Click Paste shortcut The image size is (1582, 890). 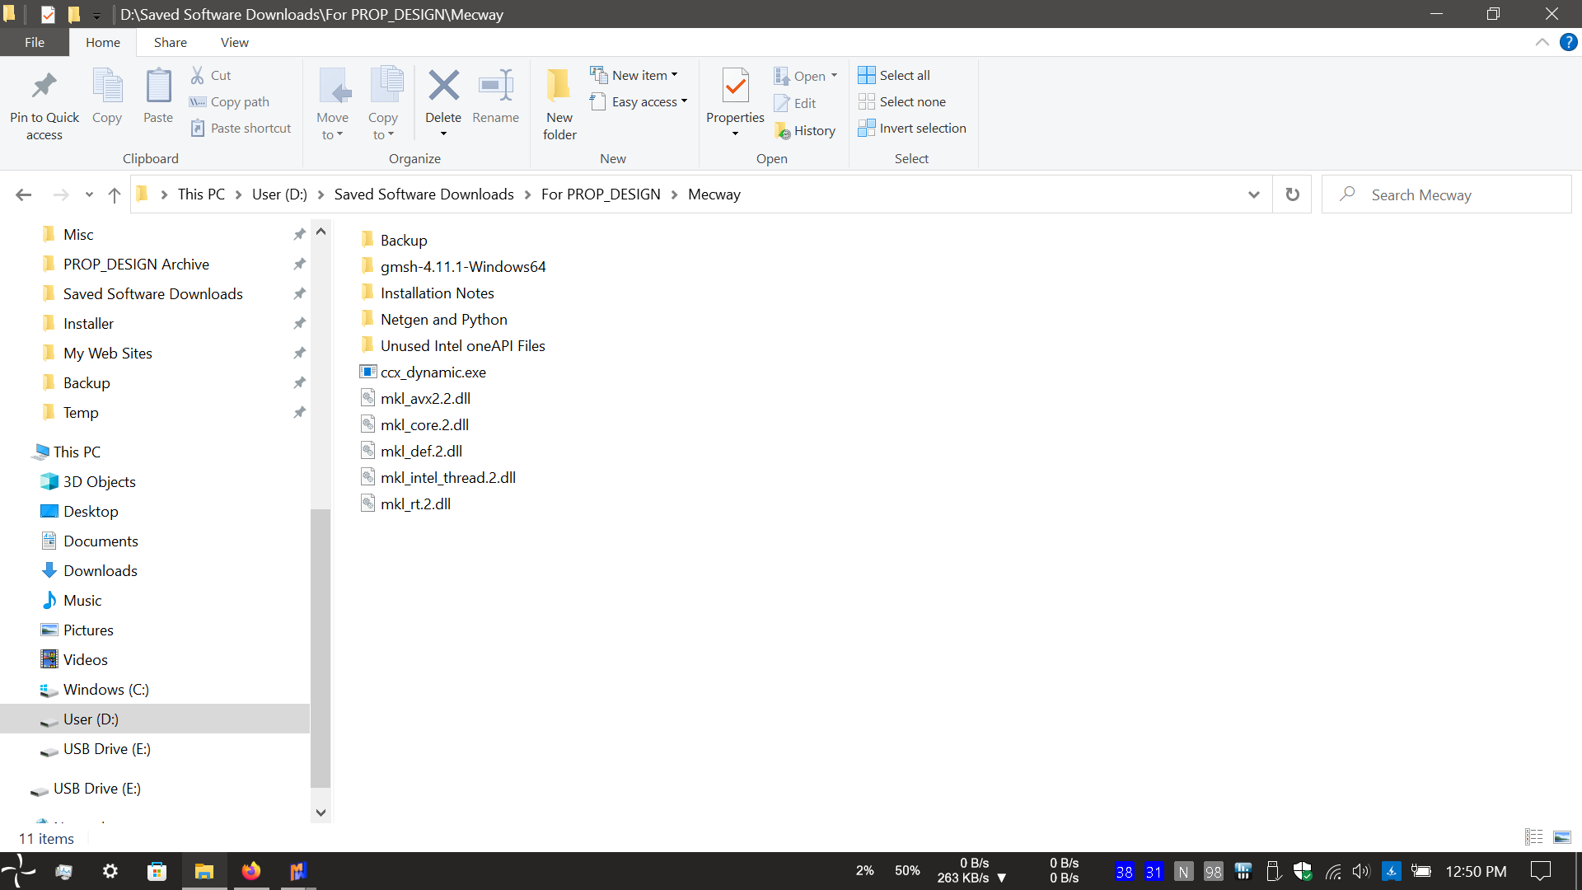coord(241,128)
